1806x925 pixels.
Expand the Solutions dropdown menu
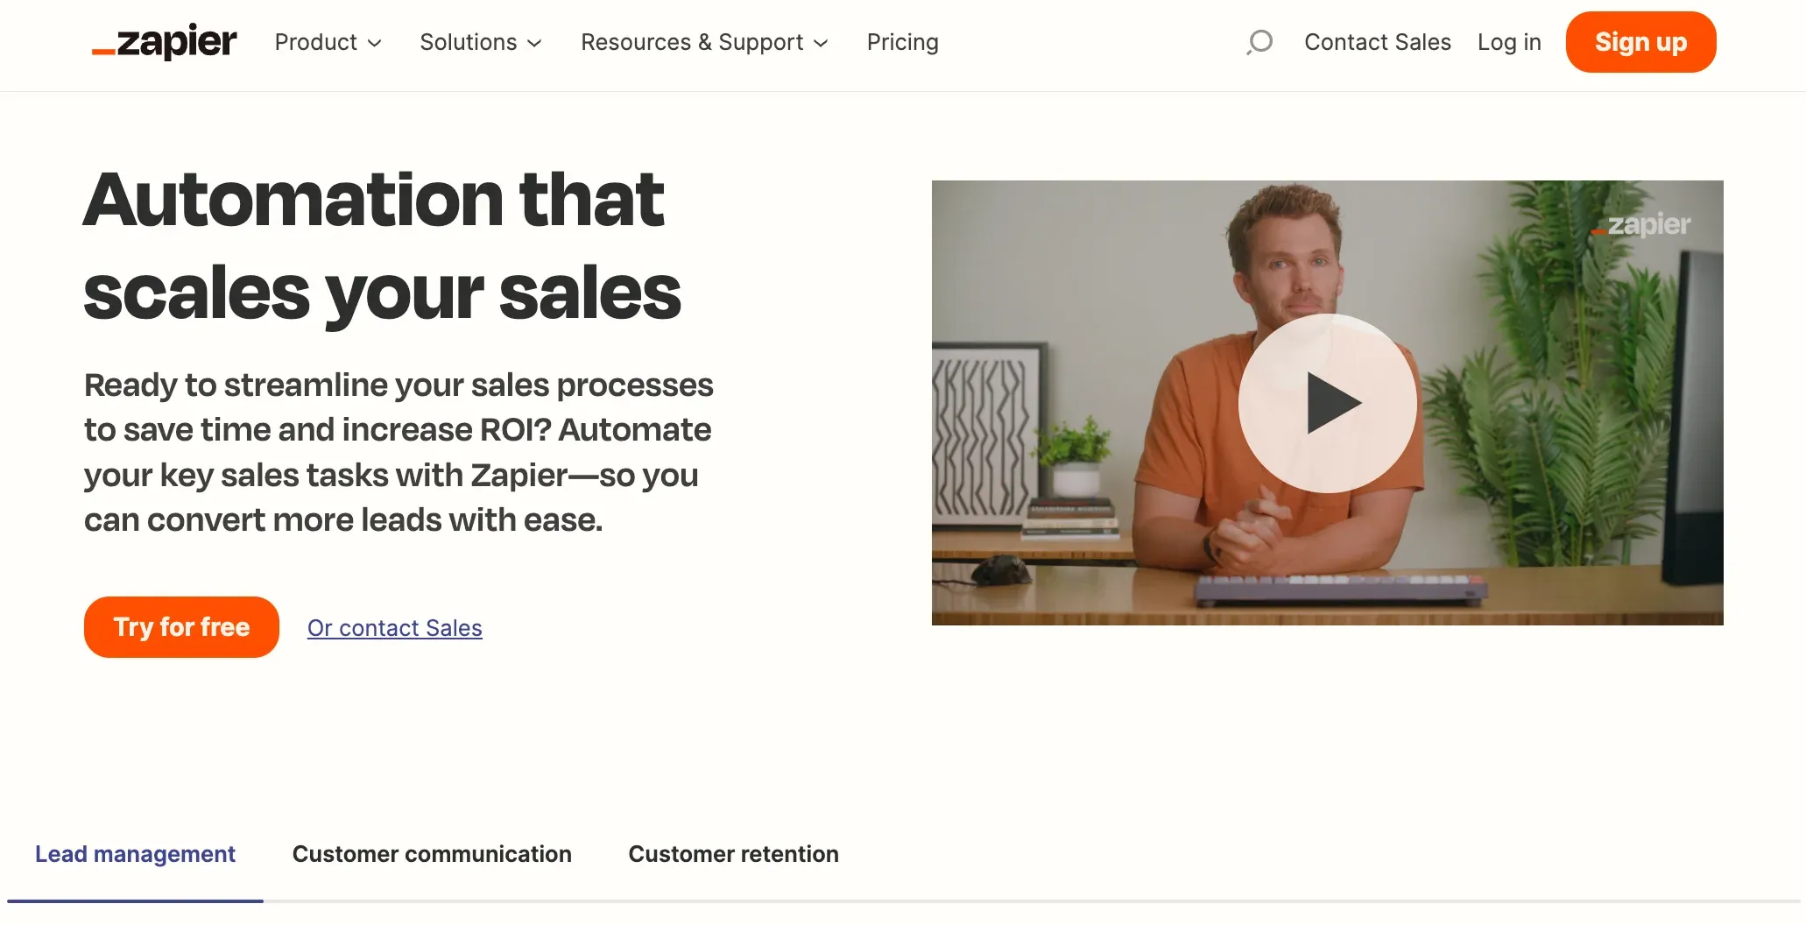click(x=481, y=42)
